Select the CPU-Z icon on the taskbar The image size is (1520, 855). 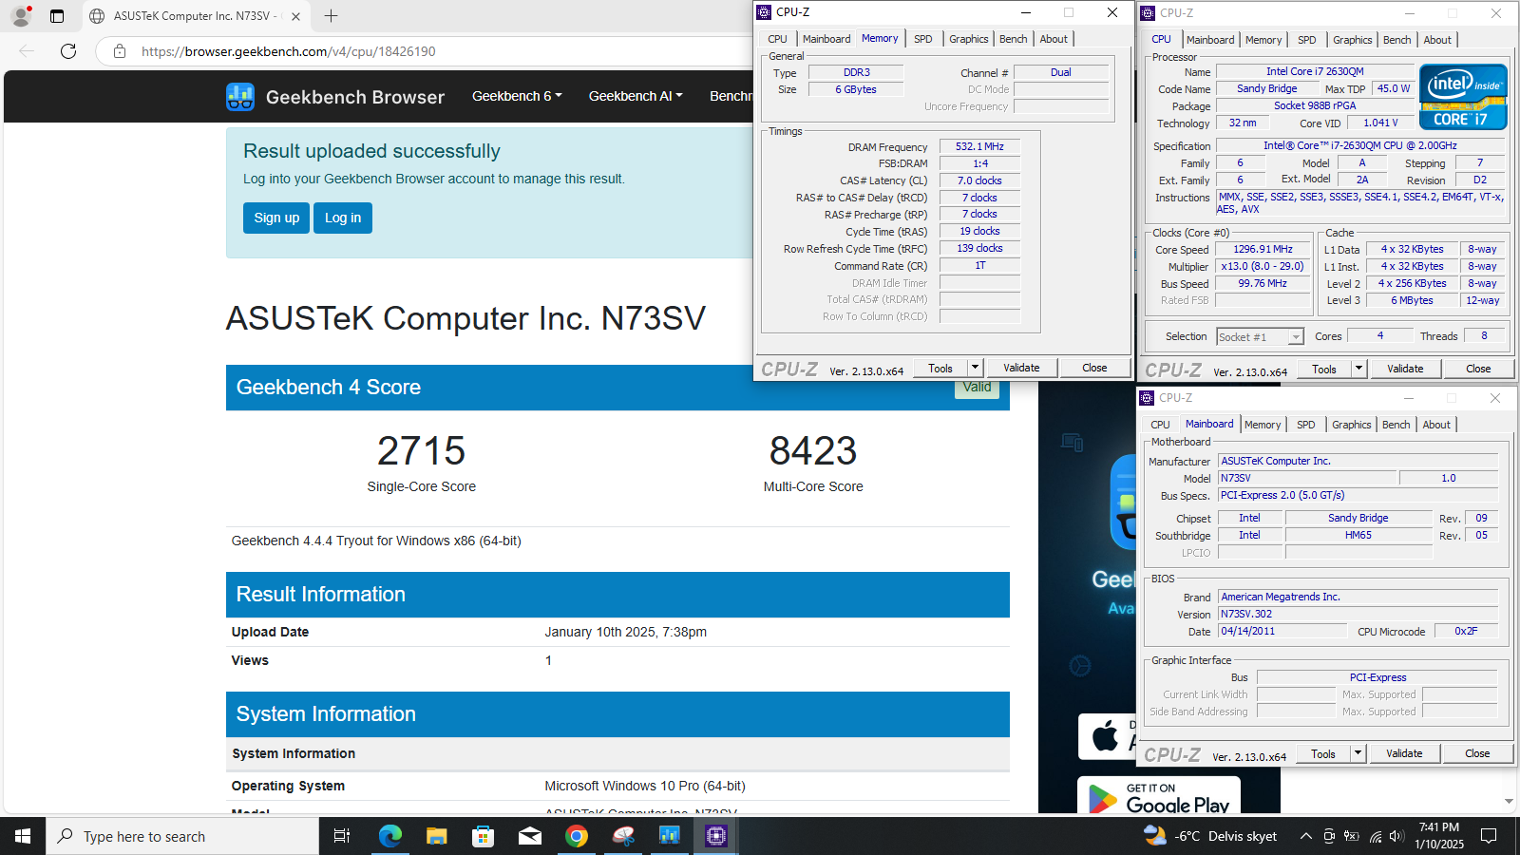point(715,836)
